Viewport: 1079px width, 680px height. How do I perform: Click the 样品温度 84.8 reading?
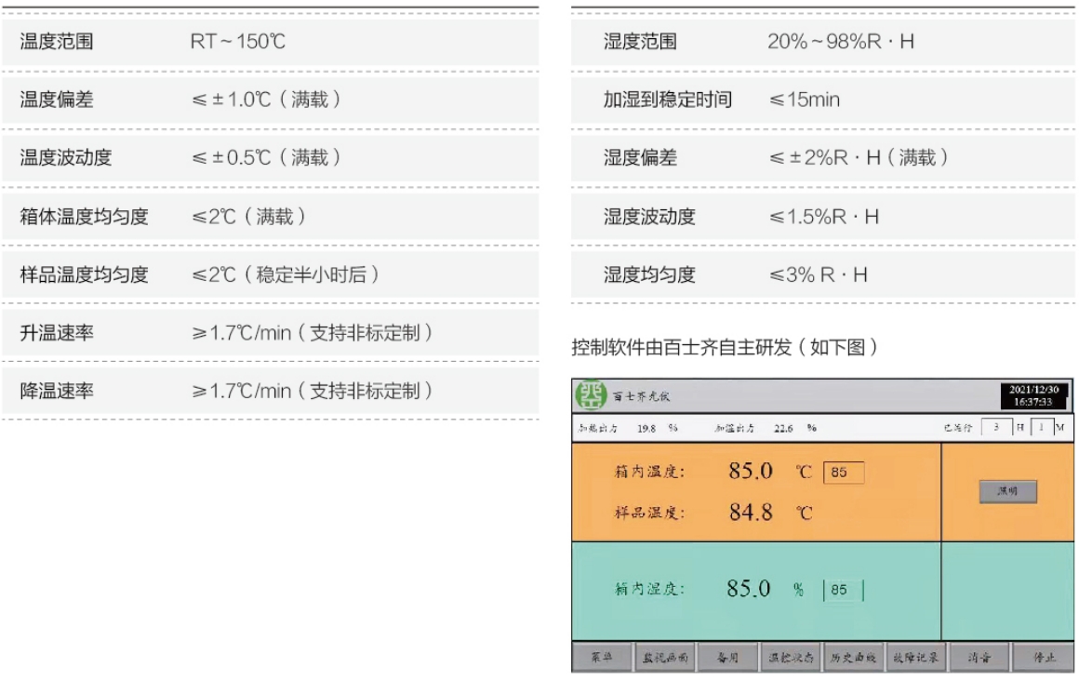tap(751, 513)
